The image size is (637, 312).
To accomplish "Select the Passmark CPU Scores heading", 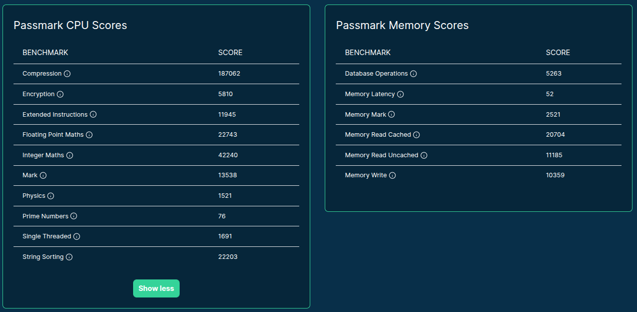I will [x=70, y=25].
